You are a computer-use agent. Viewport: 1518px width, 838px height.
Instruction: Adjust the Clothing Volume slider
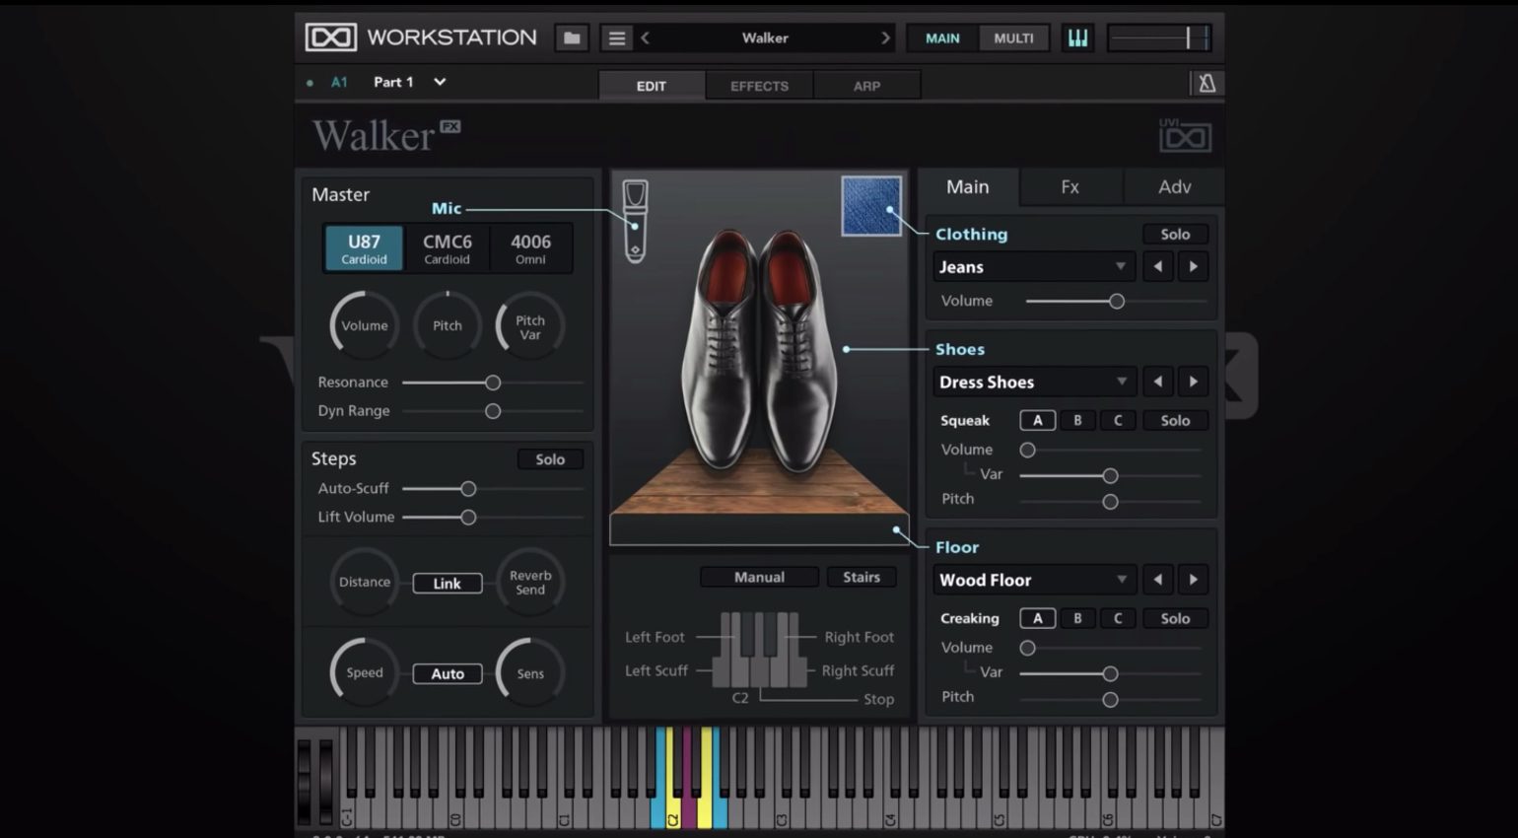tap(1117, 302)
